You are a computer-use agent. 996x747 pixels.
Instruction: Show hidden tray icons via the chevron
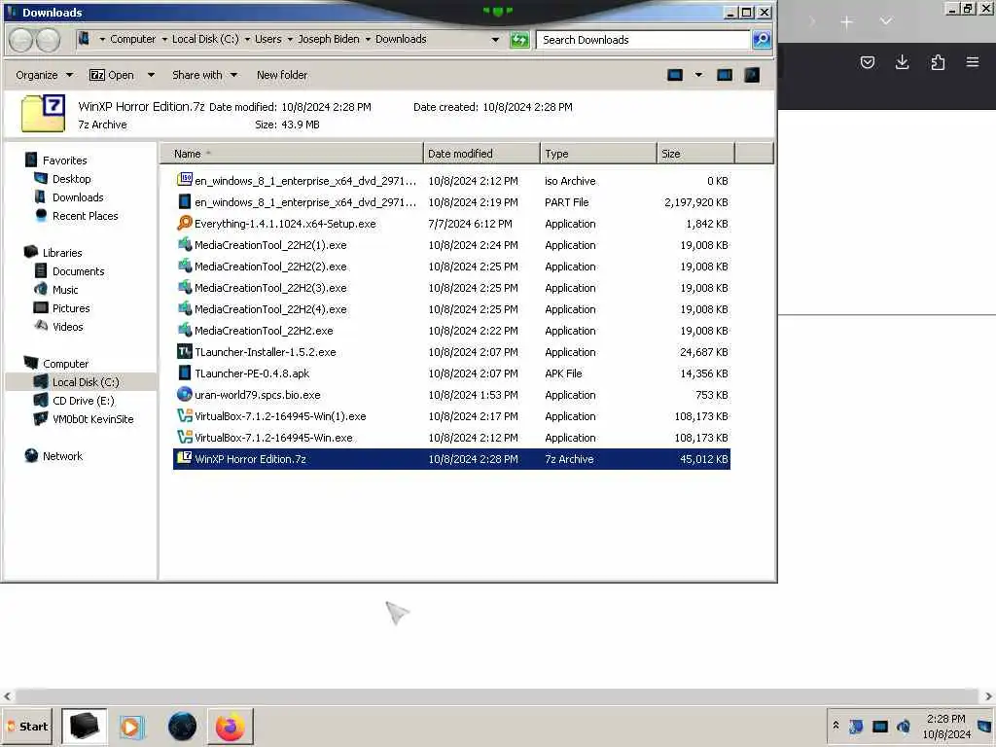coord(836,726)
